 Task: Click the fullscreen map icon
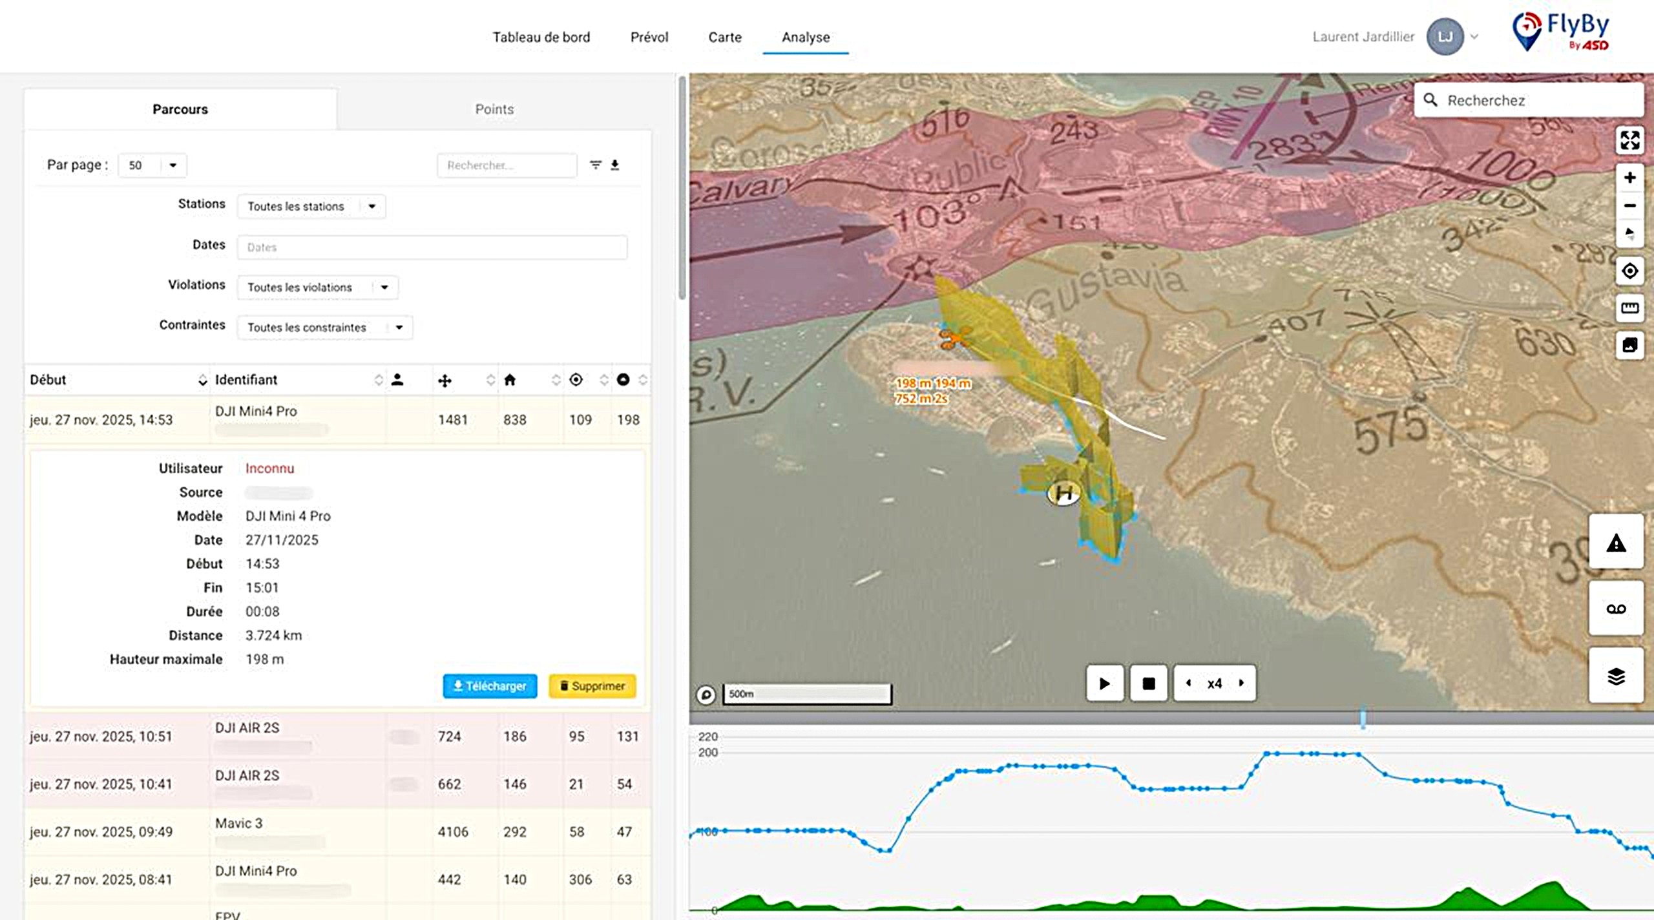(x=1629, y=140)
